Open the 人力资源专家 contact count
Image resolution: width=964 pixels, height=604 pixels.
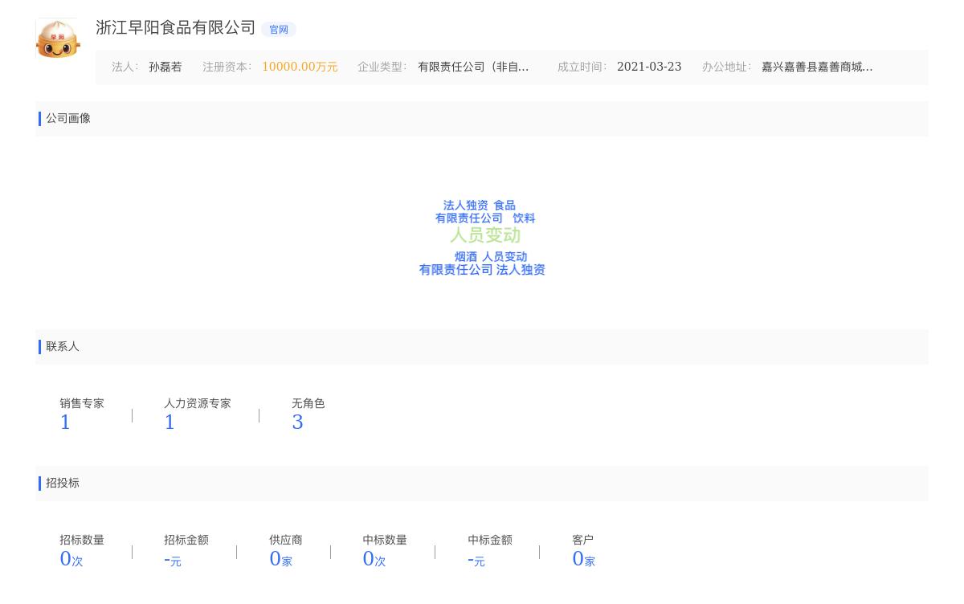(170, 422)
